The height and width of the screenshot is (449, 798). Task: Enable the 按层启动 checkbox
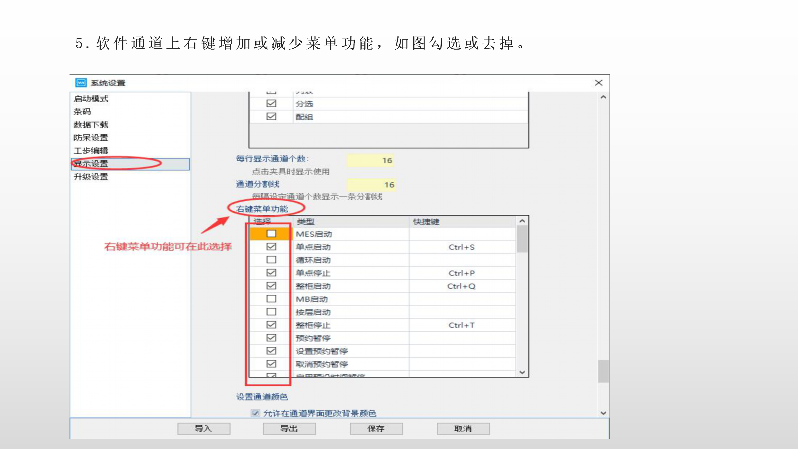tap(271, 312)
